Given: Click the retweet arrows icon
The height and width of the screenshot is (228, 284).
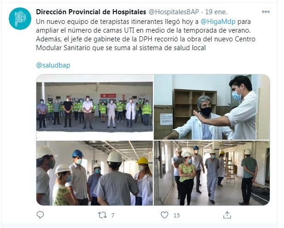Looking at the screenshot, I should [102, 215].
